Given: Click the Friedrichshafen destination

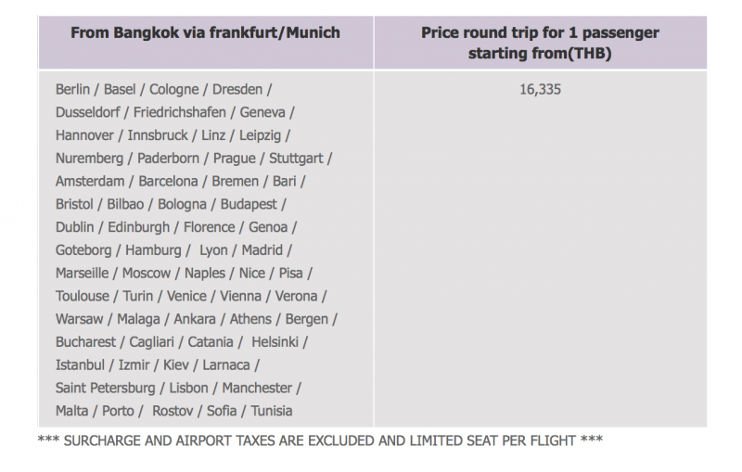Looking at the screenshot, I should 179,112.
